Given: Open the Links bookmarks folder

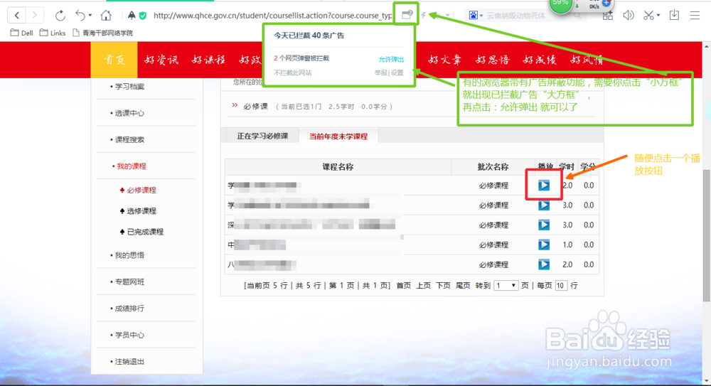Looking at the screenshot, I should tap(53, 33).
